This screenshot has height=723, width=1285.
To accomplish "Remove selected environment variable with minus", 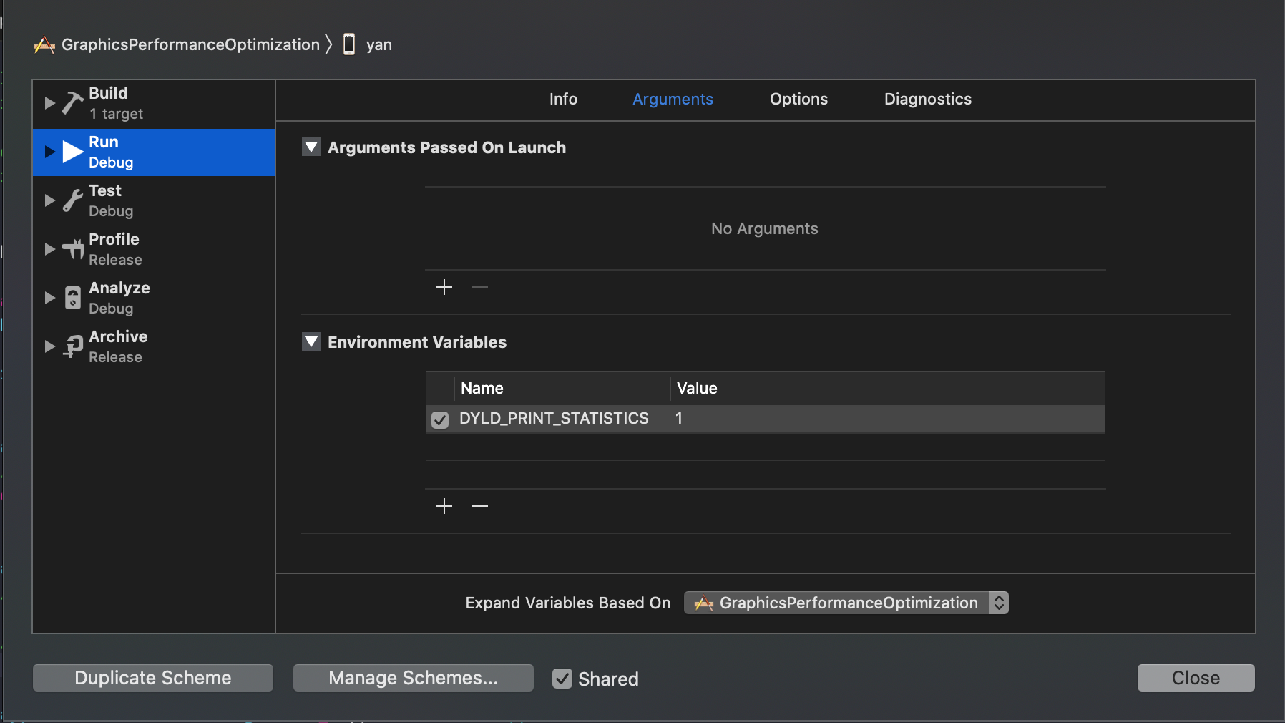I will click(480, 507).
